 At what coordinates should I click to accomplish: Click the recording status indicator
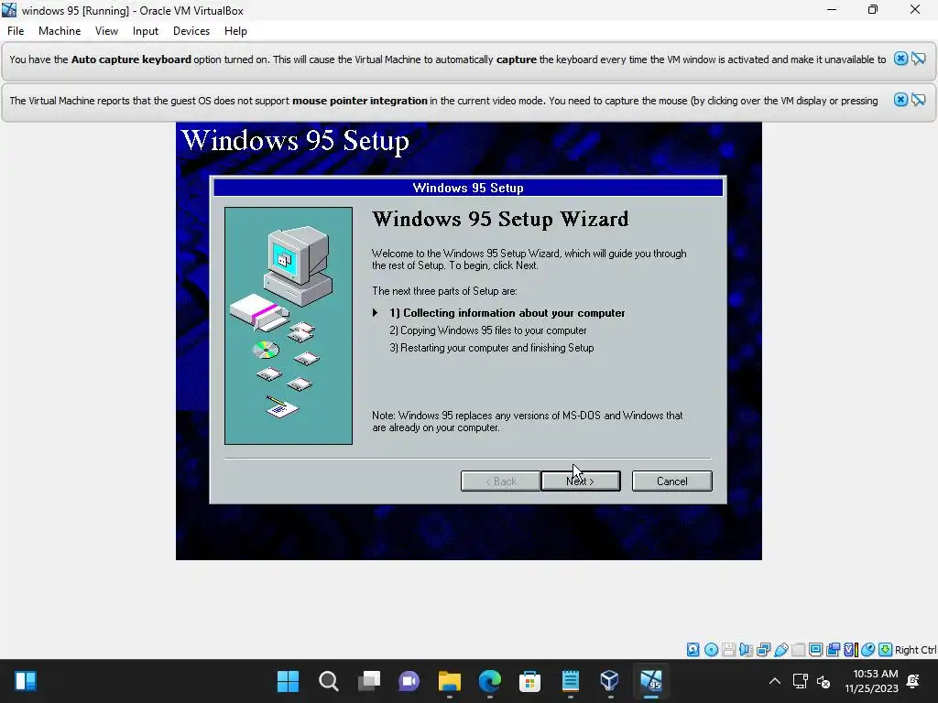coord(833,650)
